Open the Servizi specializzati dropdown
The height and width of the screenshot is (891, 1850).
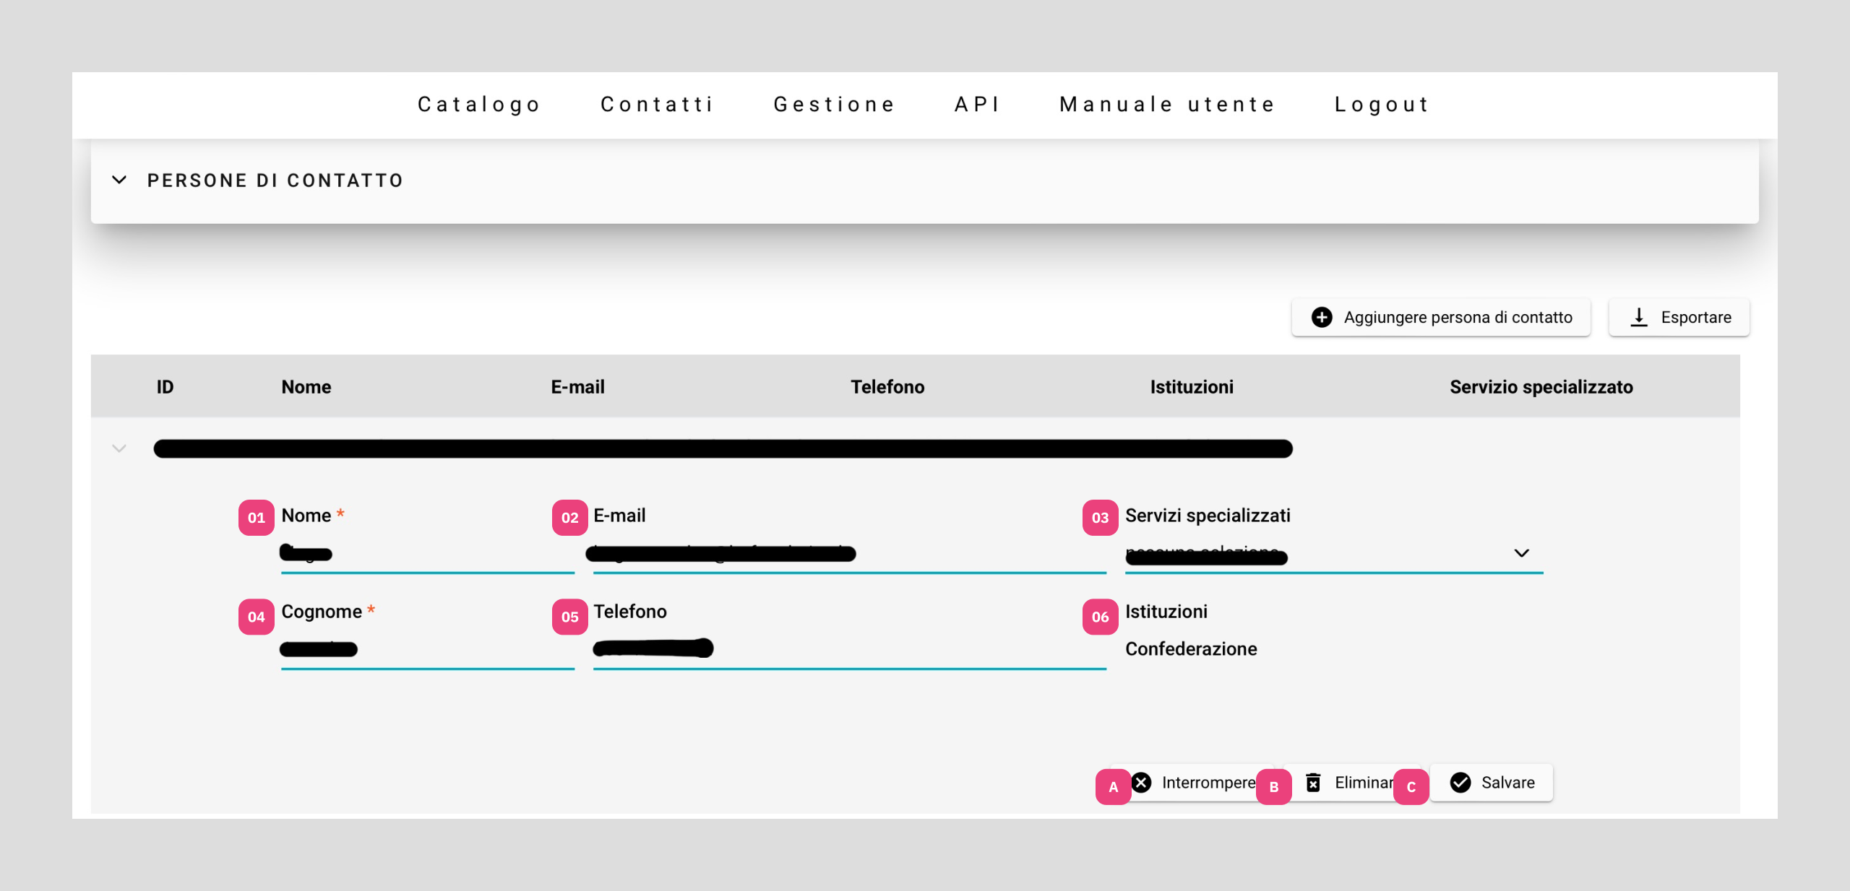coord(1521,553)
